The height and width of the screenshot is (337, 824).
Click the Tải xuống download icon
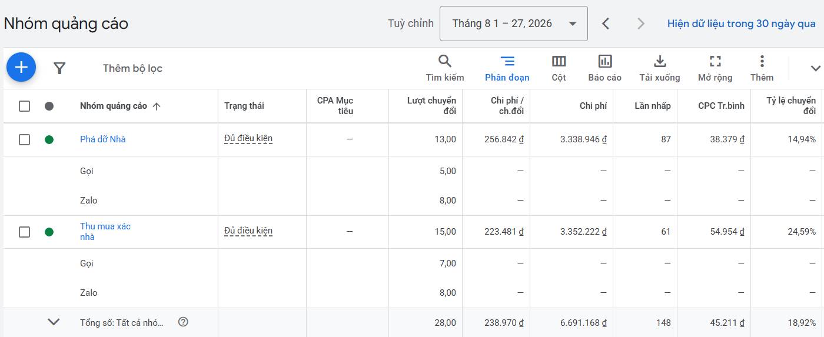(x=660, y=68)
